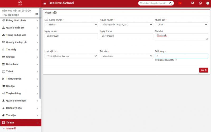Viewport: 211px width, 132px height.
Task: Click the Số lượng quantity field
Action: [181, 56]
